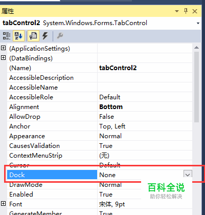The image size is (205, 215).
Task: Click the AllowDrop False value
Action: (x=107, y=117)
